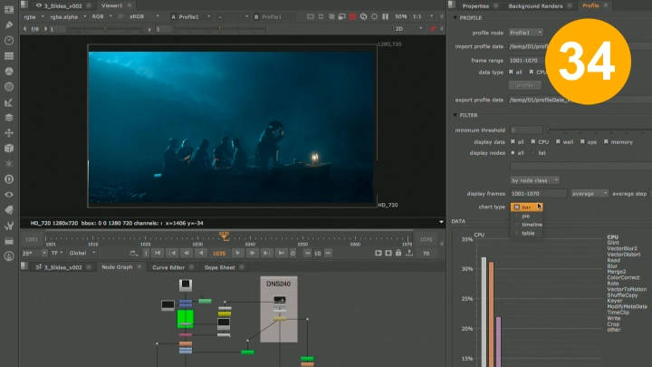This screenshot has width=652, height=367.
Task: Click the viewer gamma slider
Action: coord(219,28)
